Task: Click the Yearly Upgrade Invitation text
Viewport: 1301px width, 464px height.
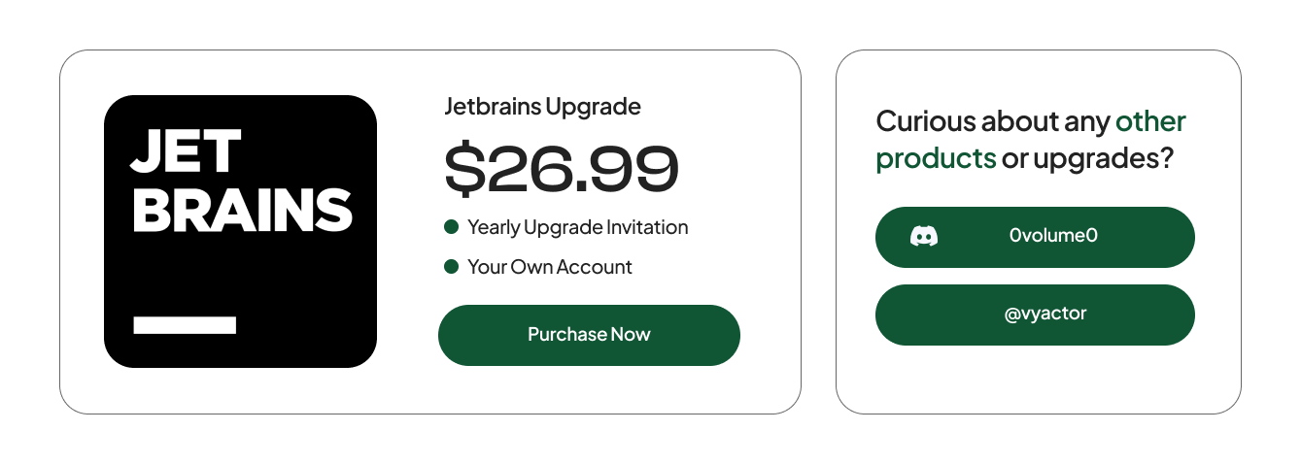Action: pos(577,227)
